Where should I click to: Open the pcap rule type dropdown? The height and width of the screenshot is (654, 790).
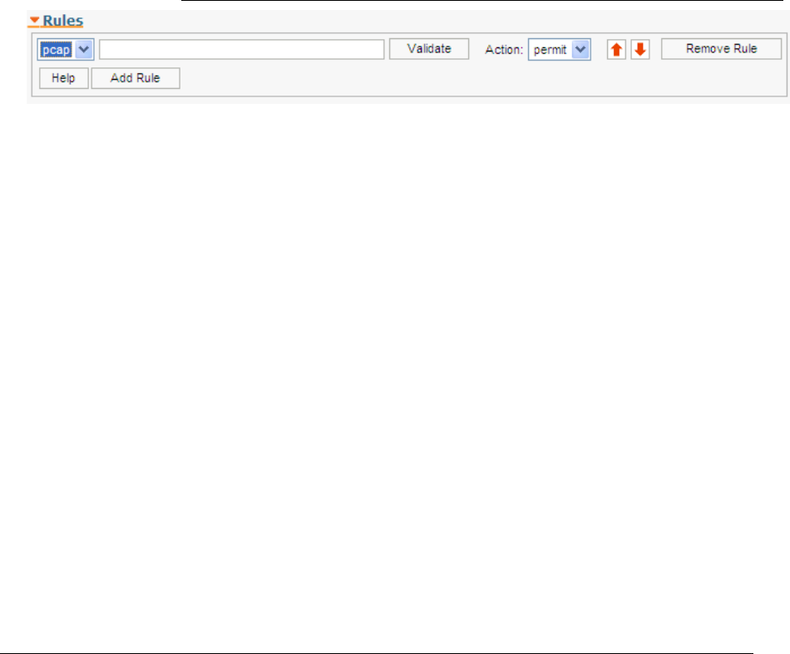tap(66, 49)
